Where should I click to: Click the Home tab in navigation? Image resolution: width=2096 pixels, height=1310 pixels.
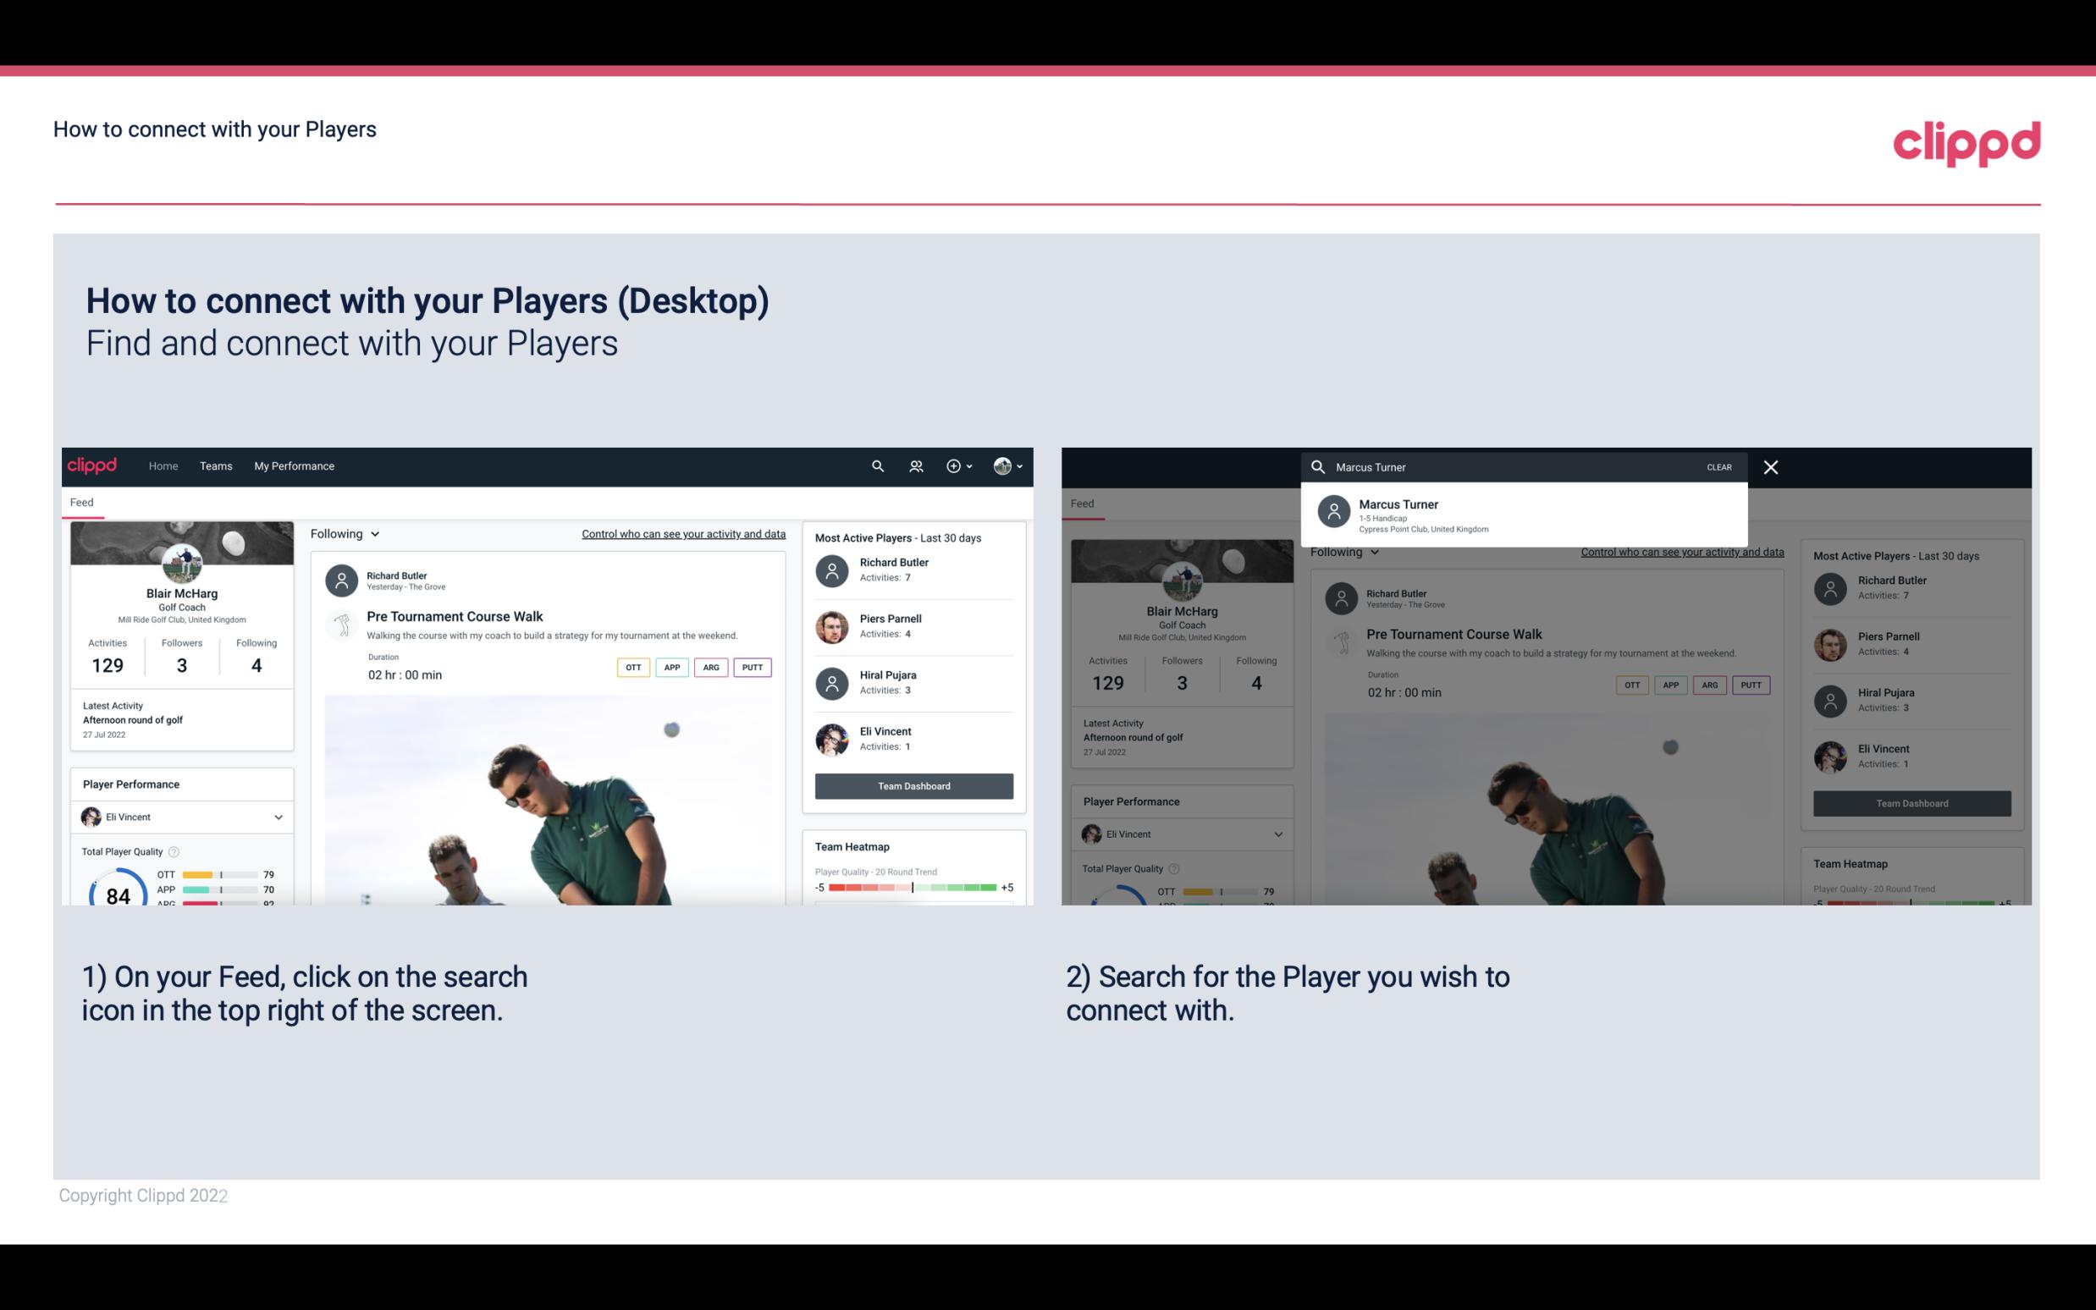tap(162, 465)
